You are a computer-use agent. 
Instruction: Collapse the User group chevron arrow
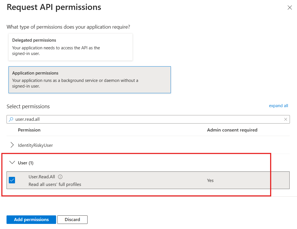coord(12,163)
